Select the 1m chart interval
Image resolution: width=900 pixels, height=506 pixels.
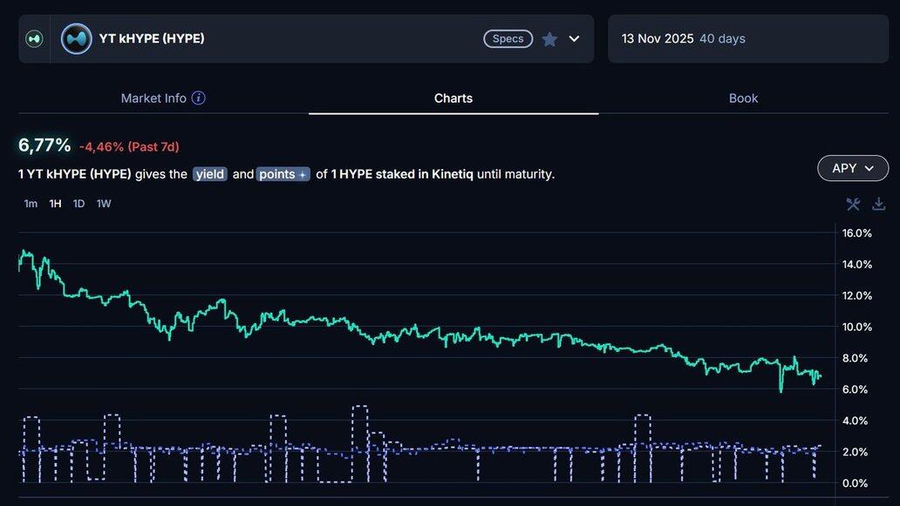31,204
